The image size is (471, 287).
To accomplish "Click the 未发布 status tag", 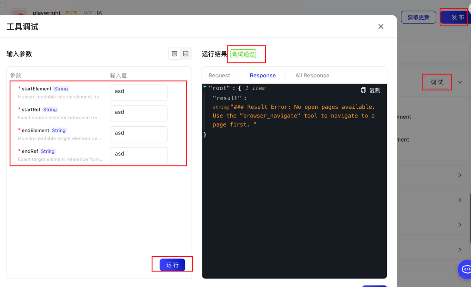I will 71,13.
